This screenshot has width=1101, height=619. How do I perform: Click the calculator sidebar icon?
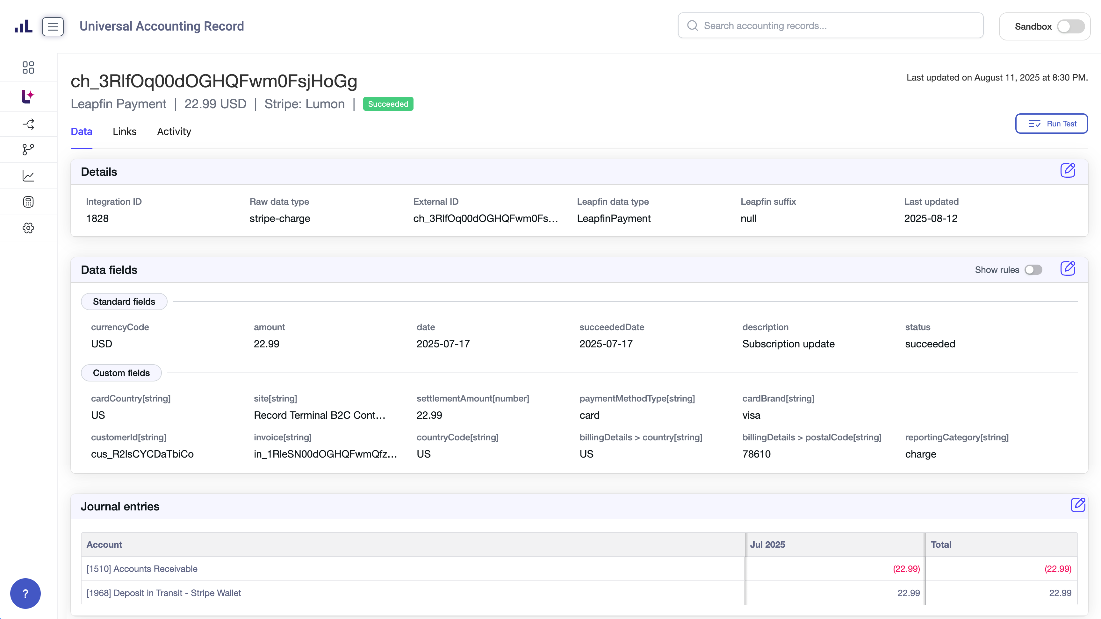pos(28,202)
